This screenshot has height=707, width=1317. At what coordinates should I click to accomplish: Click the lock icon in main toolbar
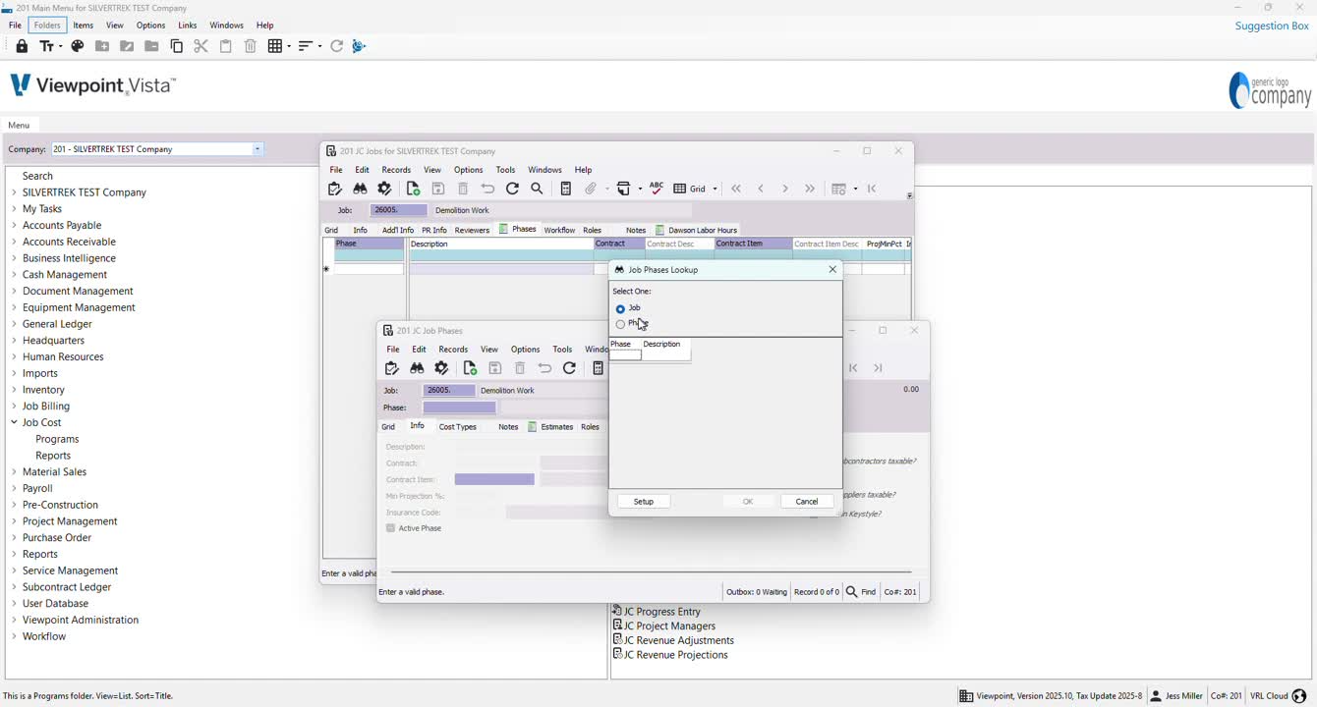point(22,46)
